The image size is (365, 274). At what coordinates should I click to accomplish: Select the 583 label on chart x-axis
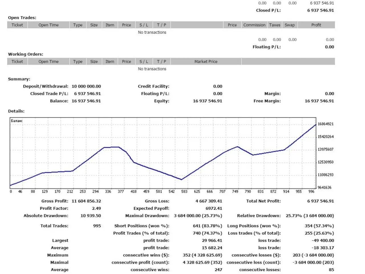(184, 192)
